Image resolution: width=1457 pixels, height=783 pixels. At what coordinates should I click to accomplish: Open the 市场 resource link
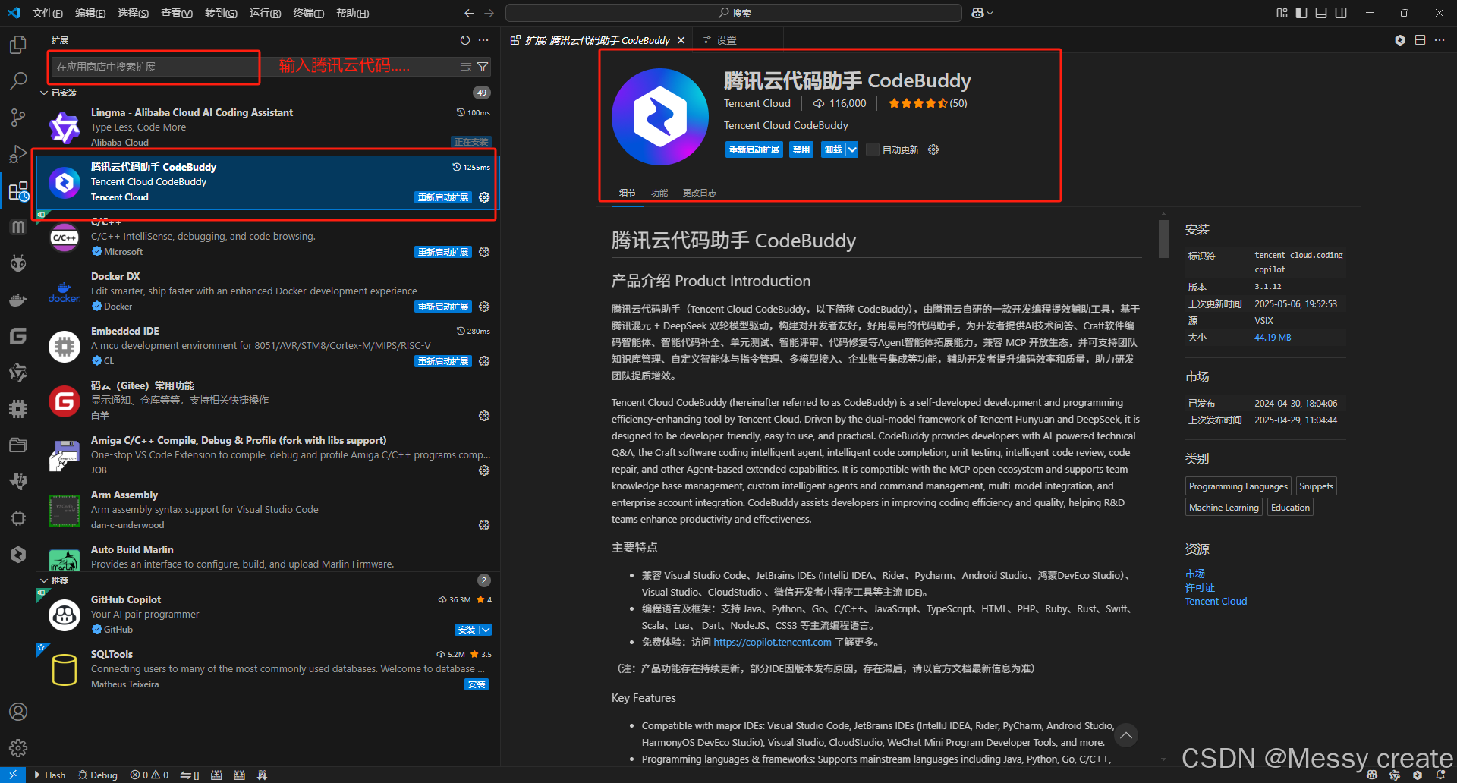click(x=1195, y=574)
